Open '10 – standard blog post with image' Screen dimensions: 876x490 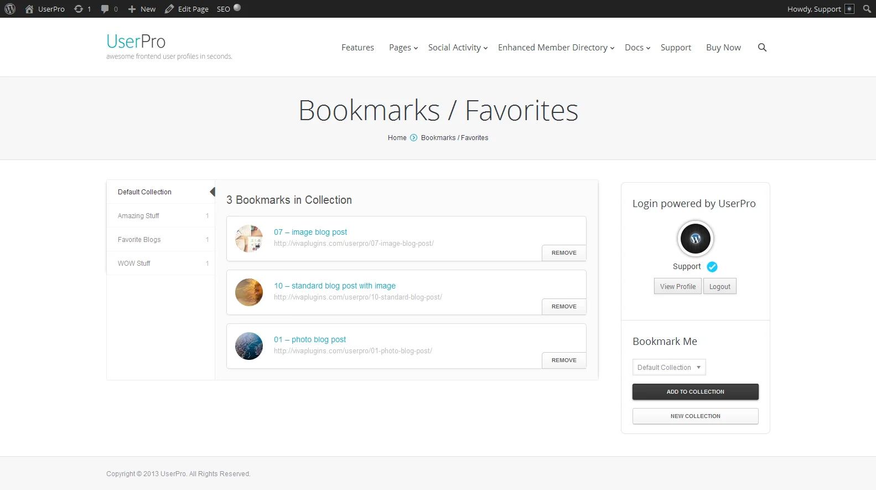click(x=335, y=286)
